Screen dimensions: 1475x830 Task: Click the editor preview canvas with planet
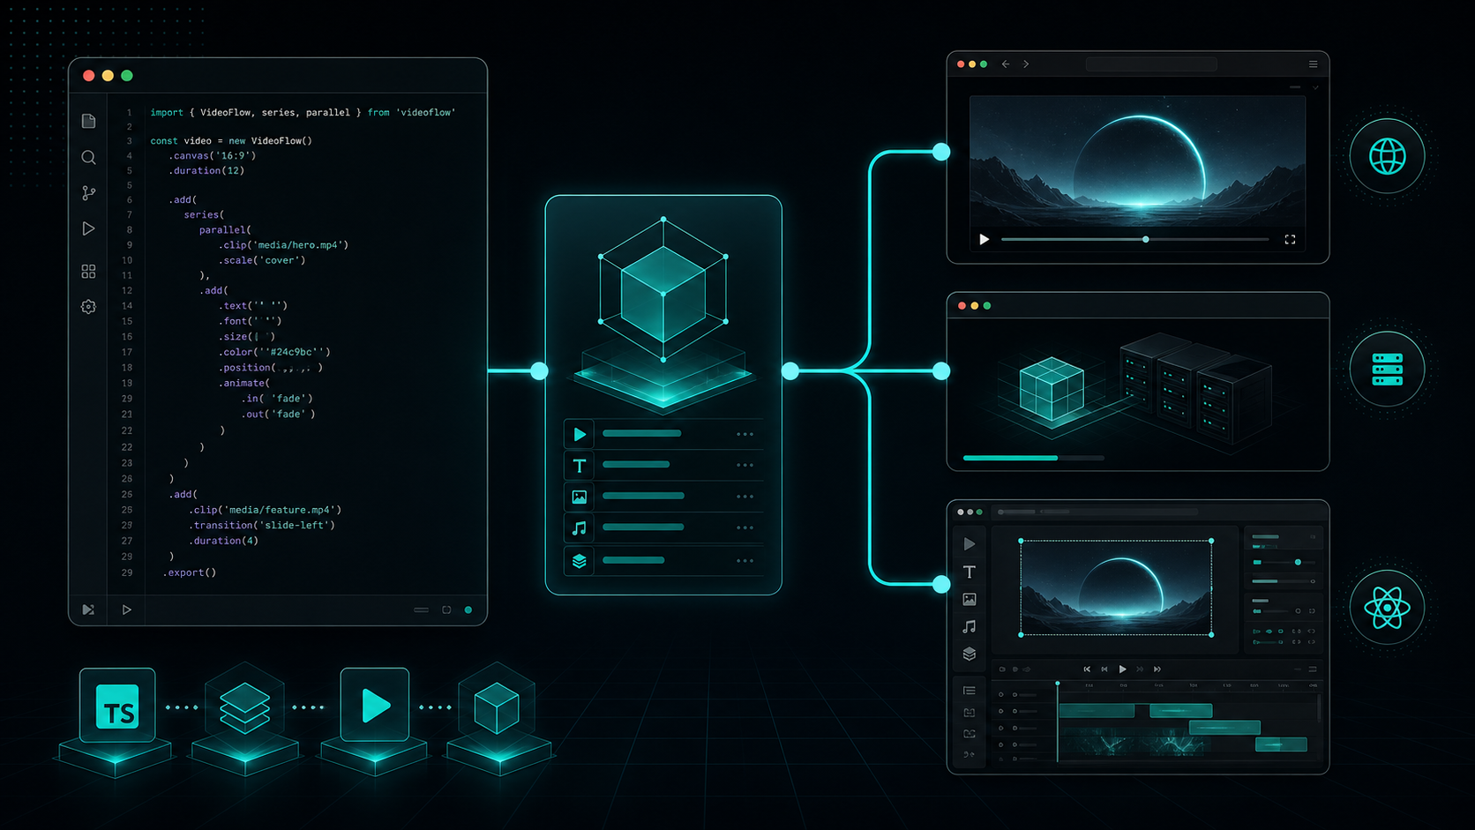[x=1116, y=587]
